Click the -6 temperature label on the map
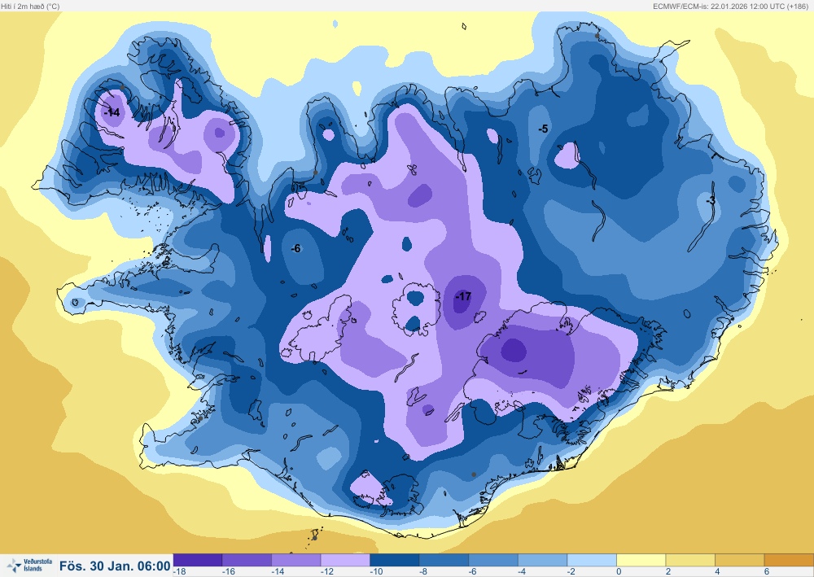 coord(295,248)
